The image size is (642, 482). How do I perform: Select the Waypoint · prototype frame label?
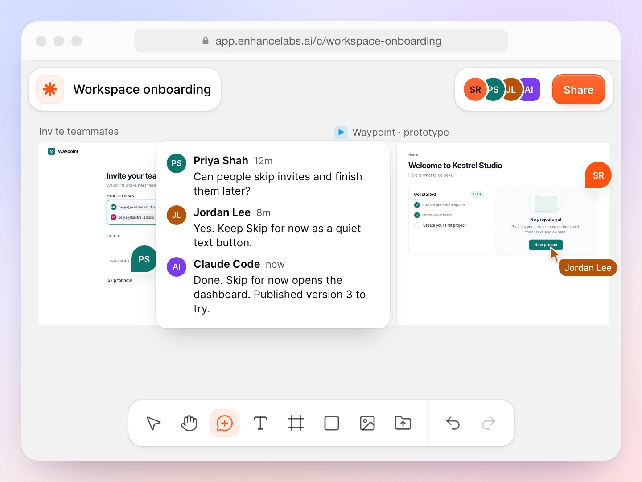pos(400,133)
